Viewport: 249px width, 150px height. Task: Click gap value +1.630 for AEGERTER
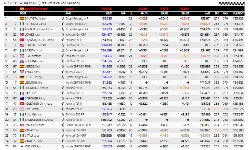pyautogui.click(x=121, y=104)
